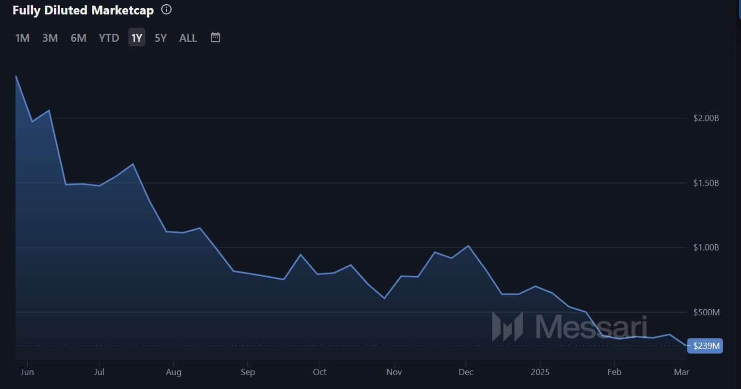Switch chart to the 5Y range
Image resolution: width=741 pixels, height=389 pixels.
click(161, 38)
